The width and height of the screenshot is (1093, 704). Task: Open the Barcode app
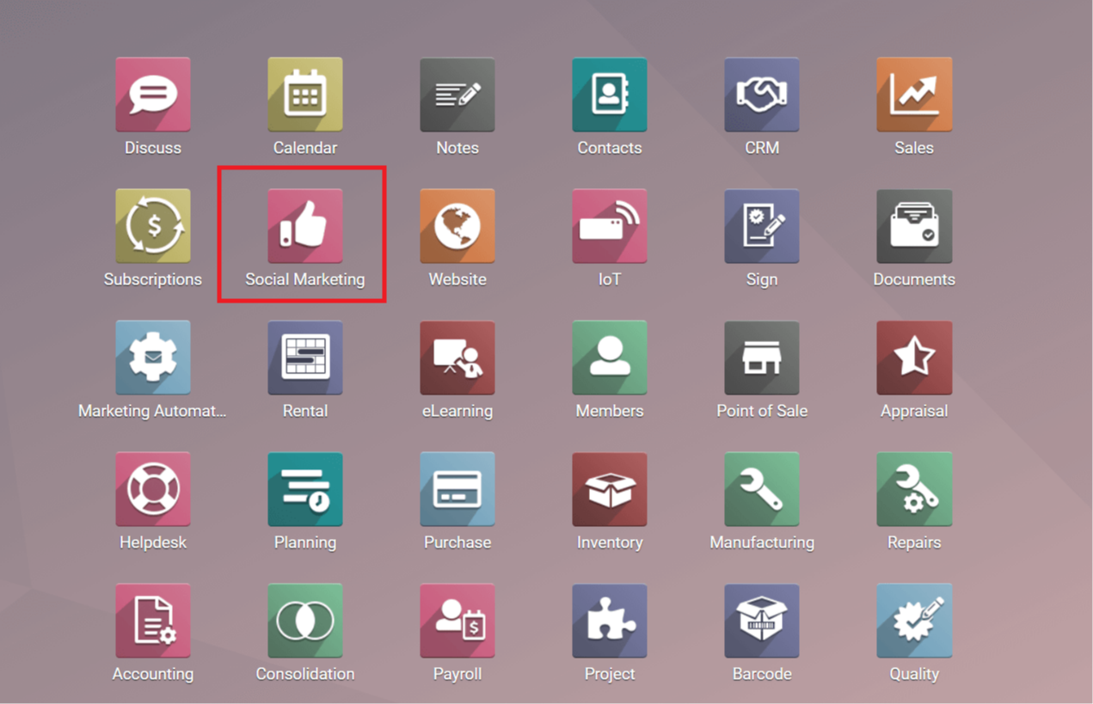(762, 621)
